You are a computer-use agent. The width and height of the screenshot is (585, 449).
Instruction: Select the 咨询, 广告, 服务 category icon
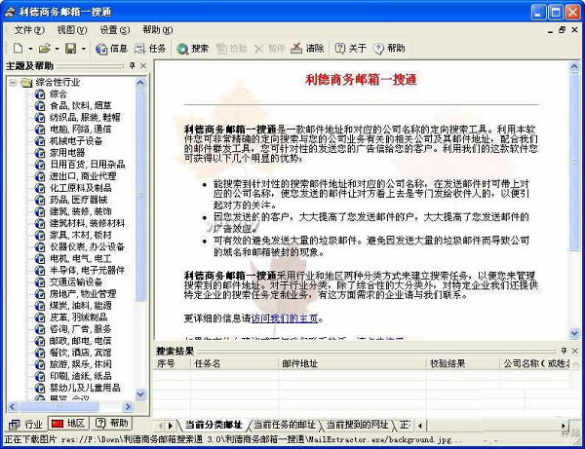(x=40, y=329)
